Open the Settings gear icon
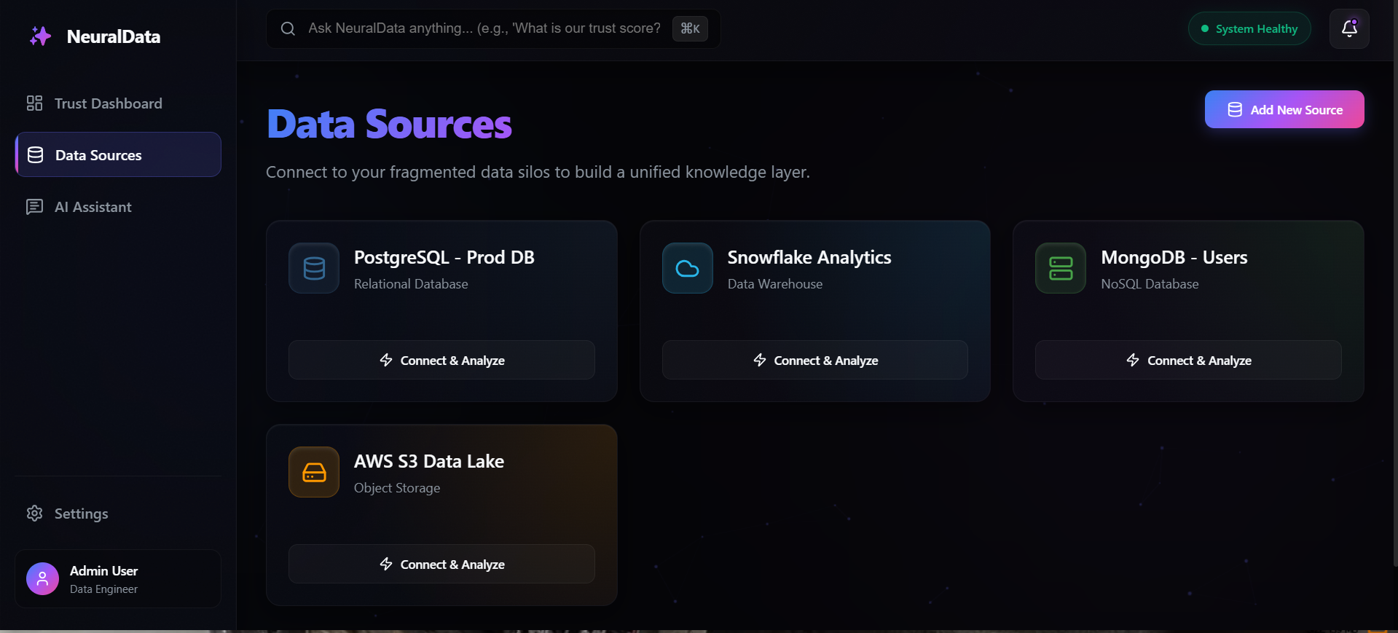Image resolution: width=1398 pixels, height=633 pixels. 35,514
